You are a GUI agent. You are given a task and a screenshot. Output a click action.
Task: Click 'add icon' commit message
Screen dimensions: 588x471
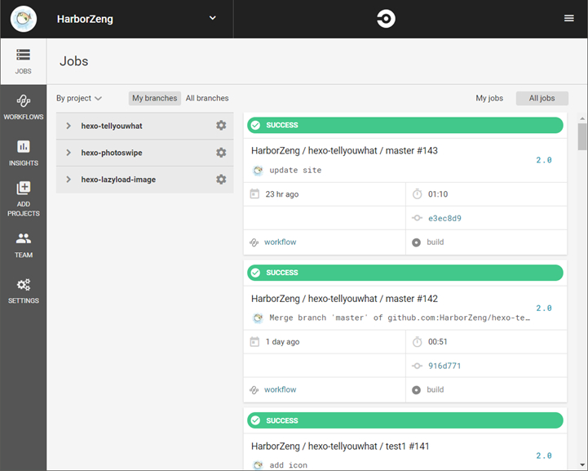(288, 465)
